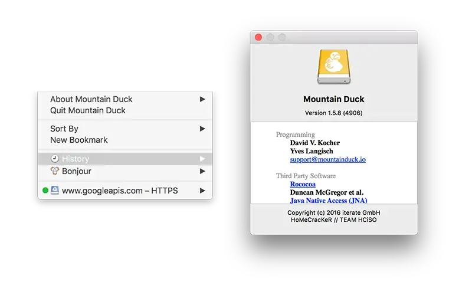Choose Quit Mountain Duck
472x295 pixels.
[x=125, y=110]
